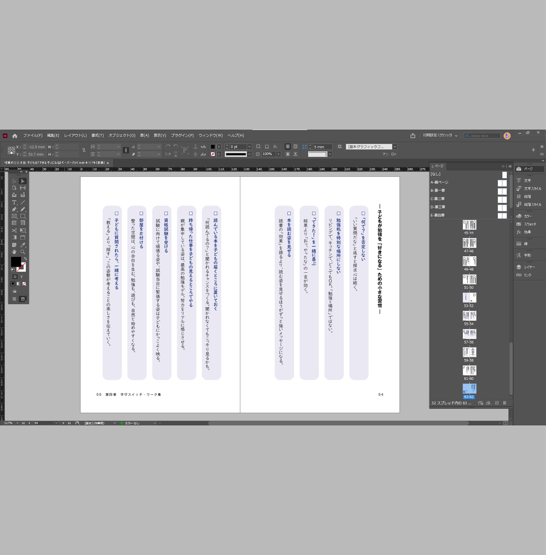The width and height of the screenshot is (546, 555).
Task: Toggle formatting affects container button
Action: point(15,277)
